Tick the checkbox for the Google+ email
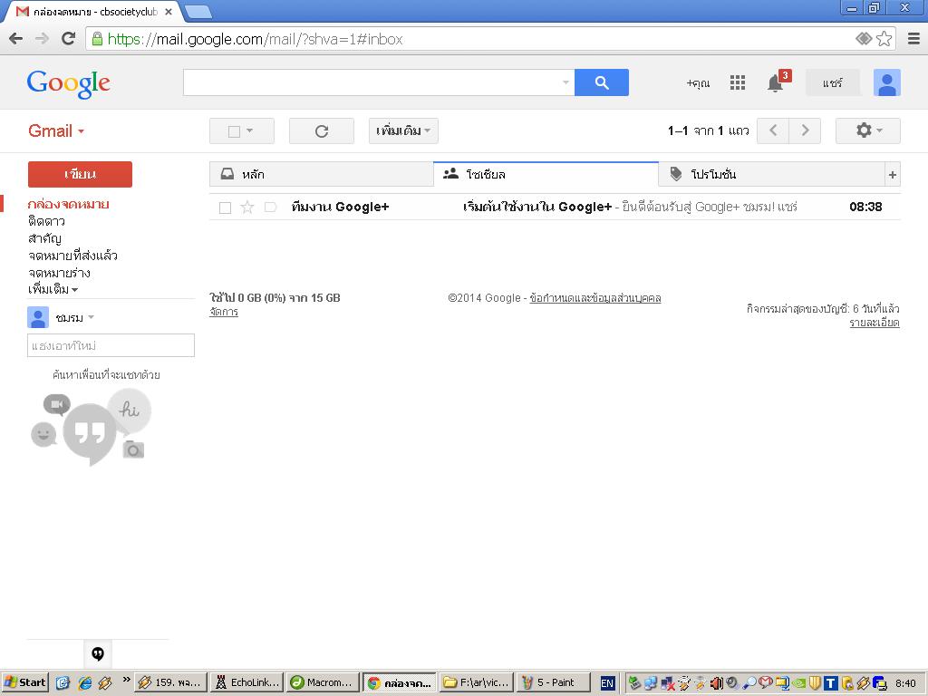928x696 pixels. [x=225, y=208]
